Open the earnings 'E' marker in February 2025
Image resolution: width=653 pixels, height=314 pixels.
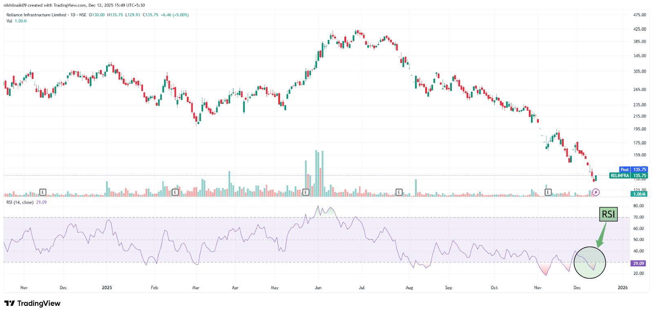pyautogui.click(x=175, y=192)
